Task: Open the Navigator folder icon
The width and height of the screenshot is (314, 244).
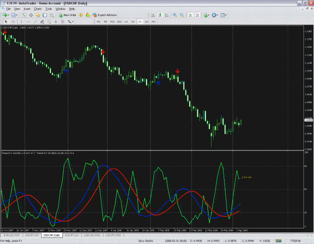Action: coord(38,15)
